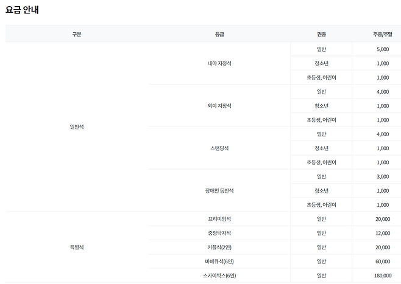Select the 프리미엄석 row label
The image size is (401, 284).
(x=219, y=219)
